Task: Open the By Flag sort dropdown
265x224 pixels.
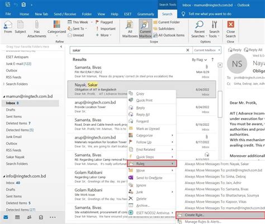Action: [x=200, y=60]
